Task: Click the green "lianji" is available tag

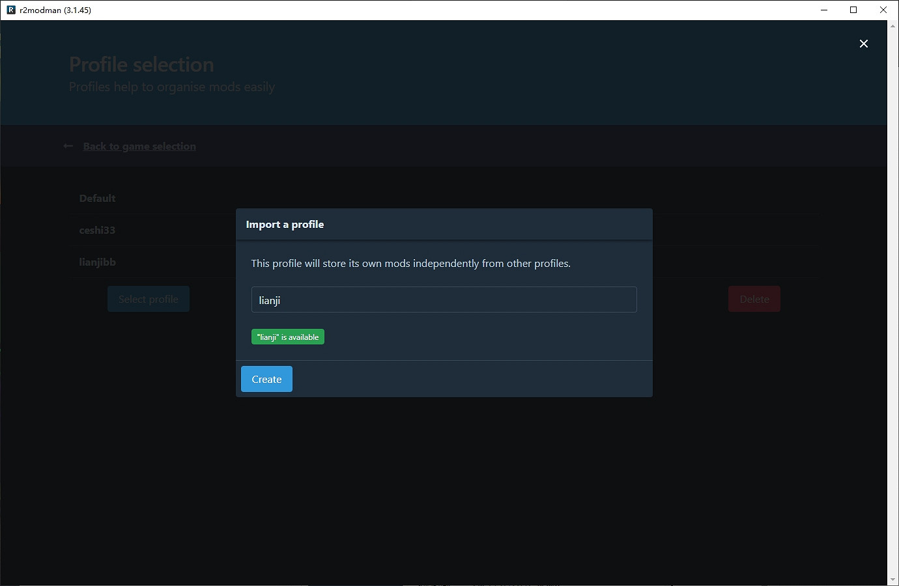Action: tap(287, 337)
